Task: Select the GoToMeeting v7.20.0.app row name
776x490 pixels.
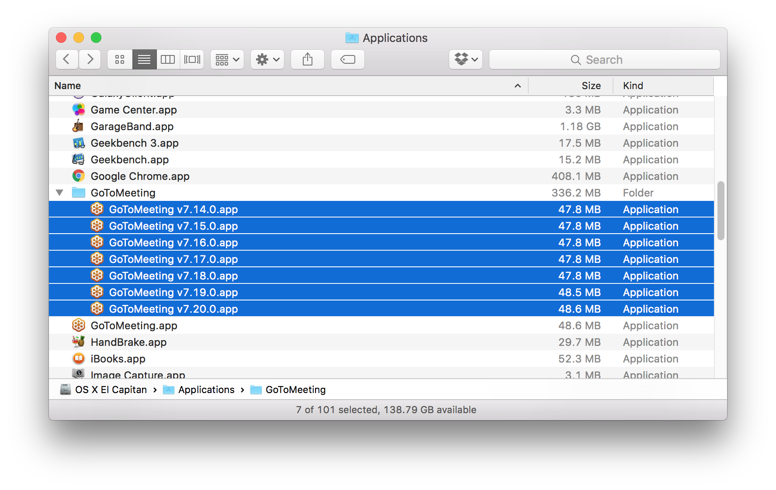Action: point(173,309)
